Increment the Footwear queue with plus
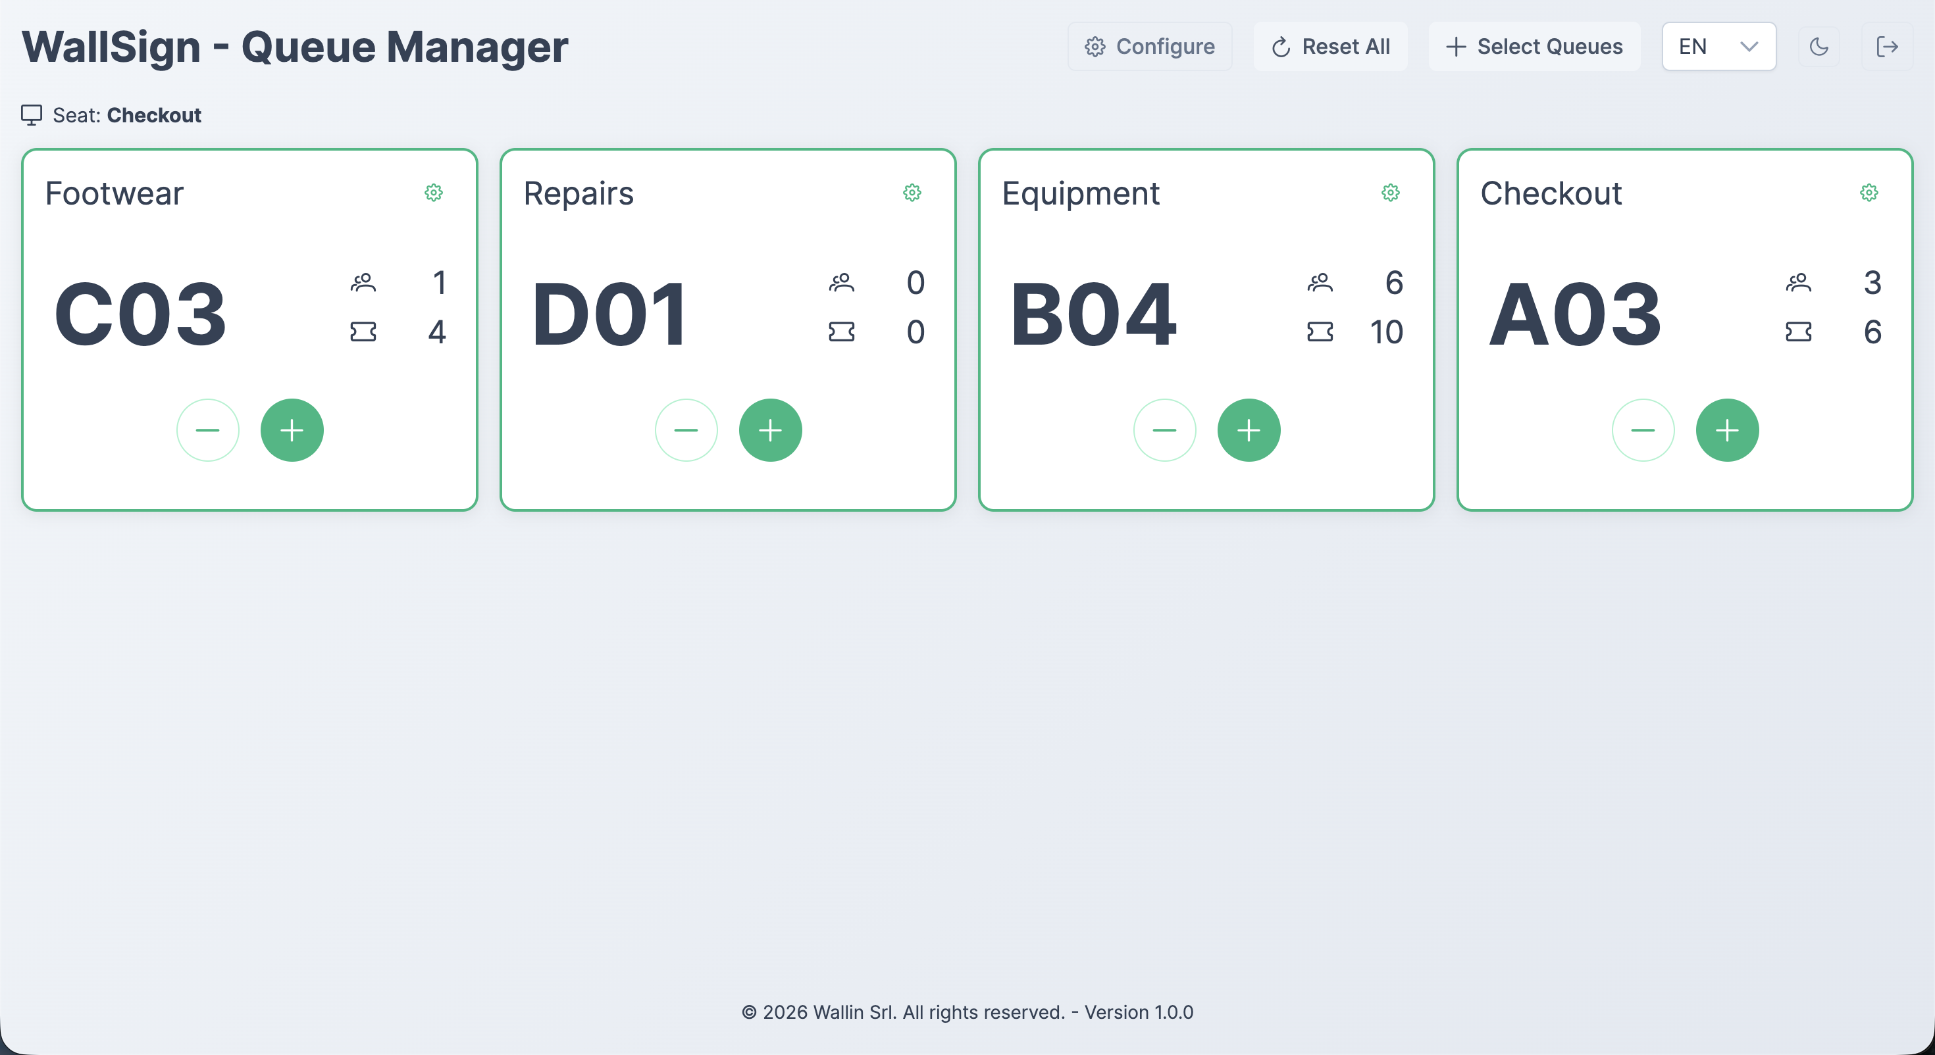This screenshot has height=1055, width=1935. [x=292, y=430]
